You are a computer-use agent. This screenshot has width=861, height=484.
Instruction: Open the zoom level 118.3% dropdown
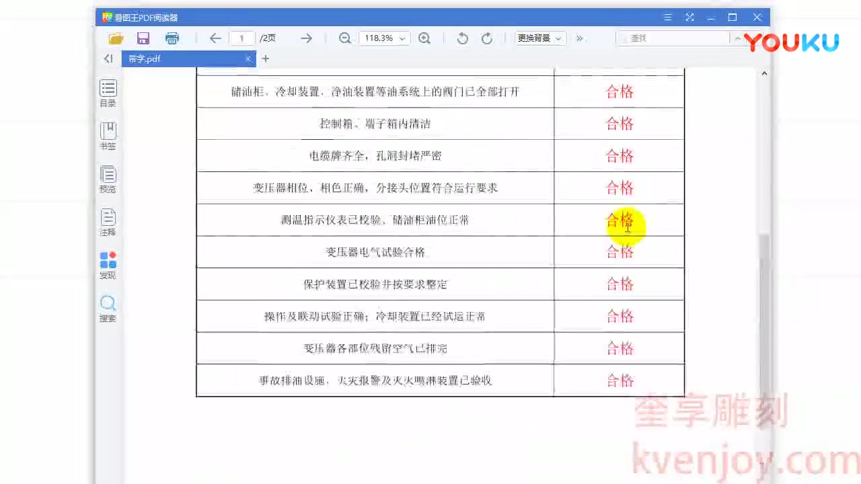pyautogui.click(x=383, y=38)
